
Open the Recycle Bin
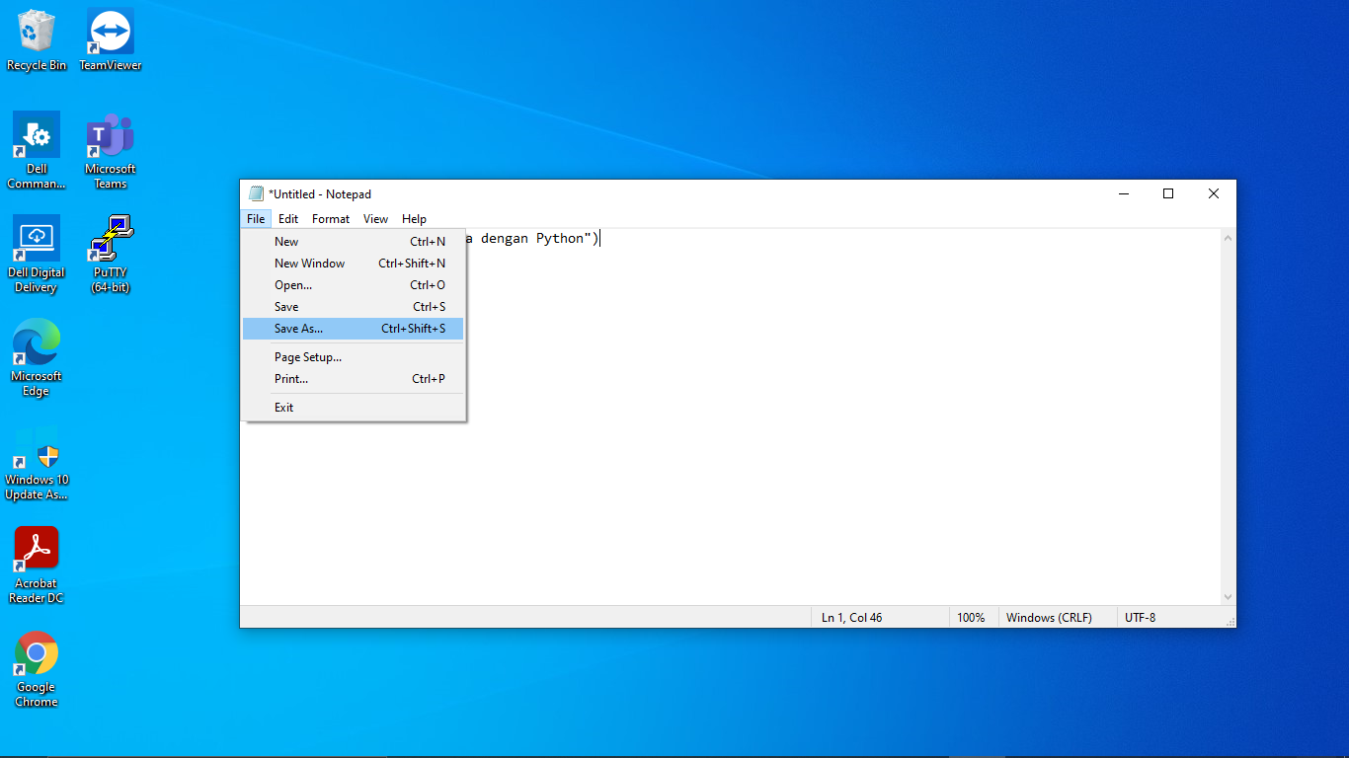pyautogui.click(x=36, y=30)
